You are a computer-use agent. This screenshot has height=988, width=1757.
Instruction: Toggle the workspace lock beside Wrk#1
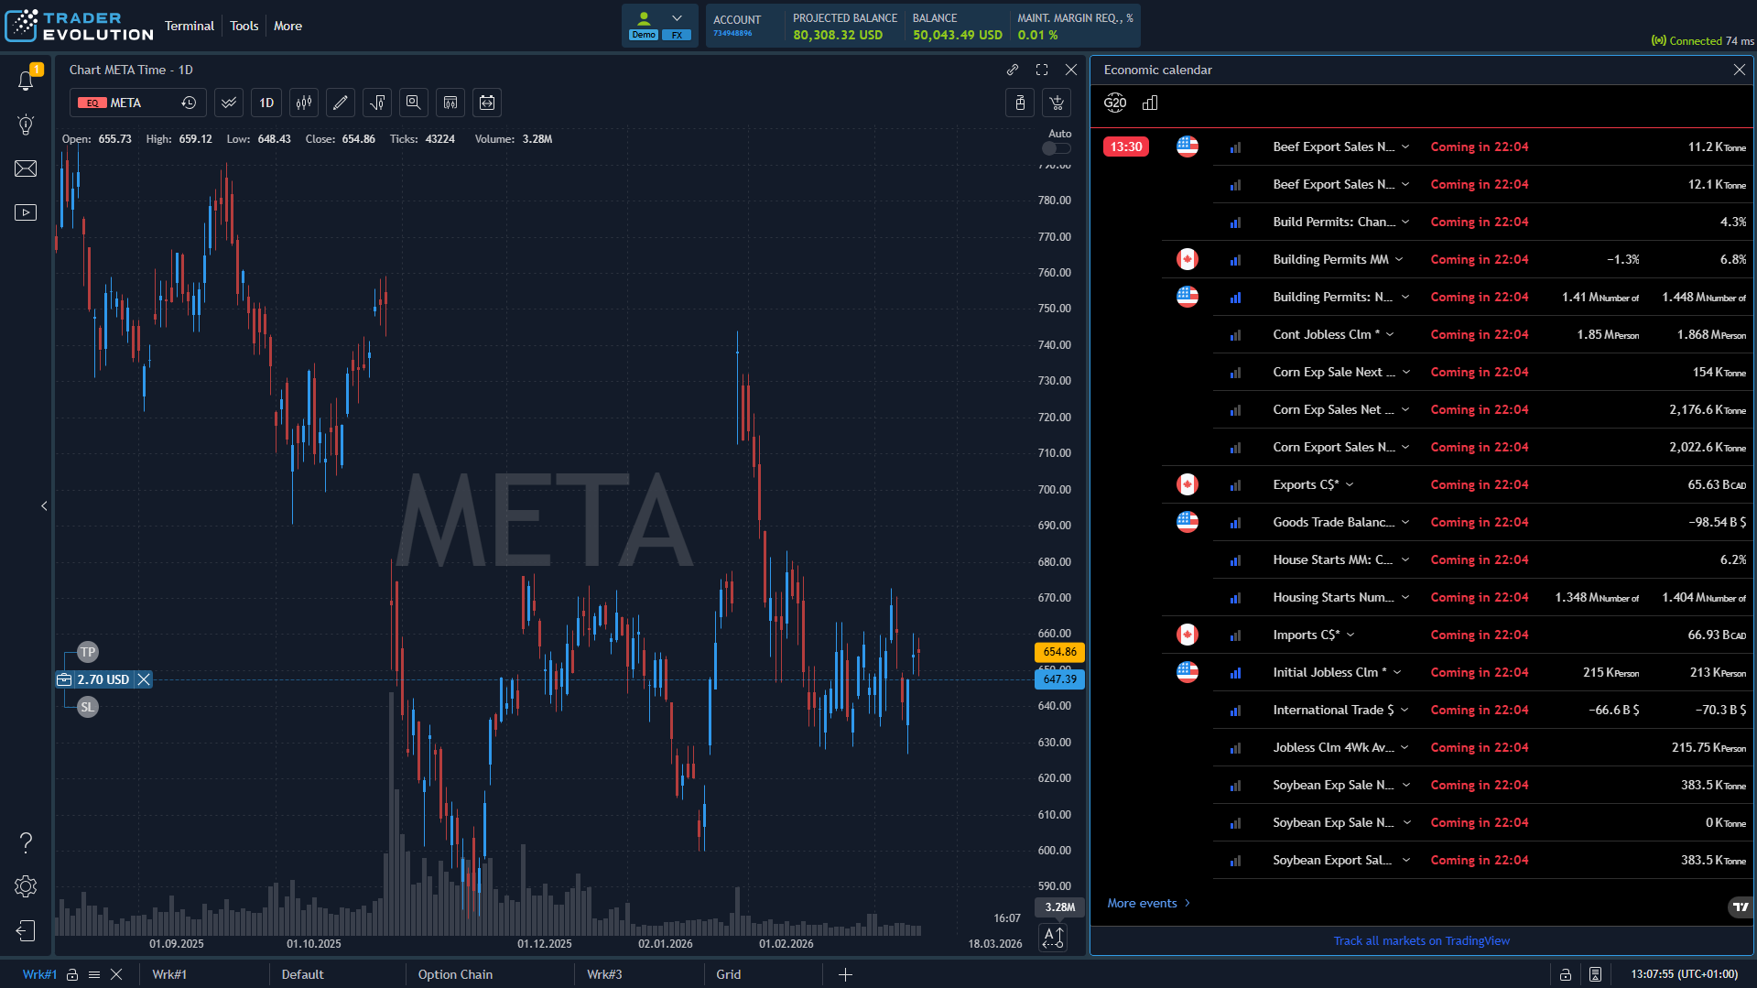(72, 974)
